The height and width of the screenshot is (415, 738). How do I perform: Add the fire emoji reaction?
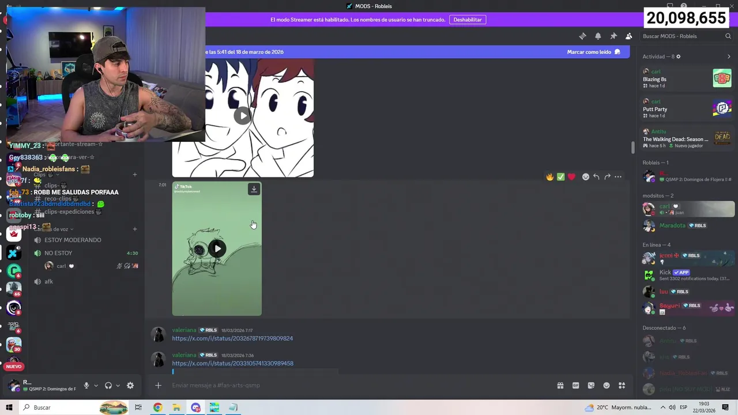[x=549, y=177]
